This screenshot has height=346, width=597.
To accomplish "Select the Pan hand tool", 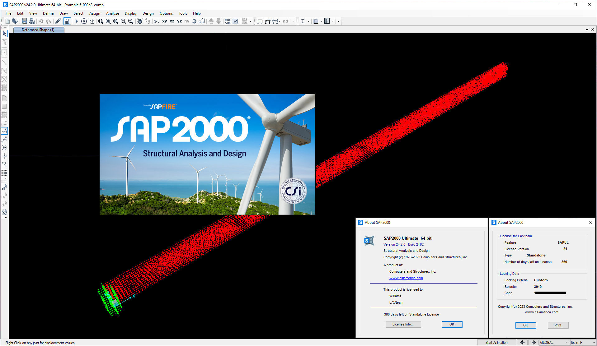I will tap(140, 21).
